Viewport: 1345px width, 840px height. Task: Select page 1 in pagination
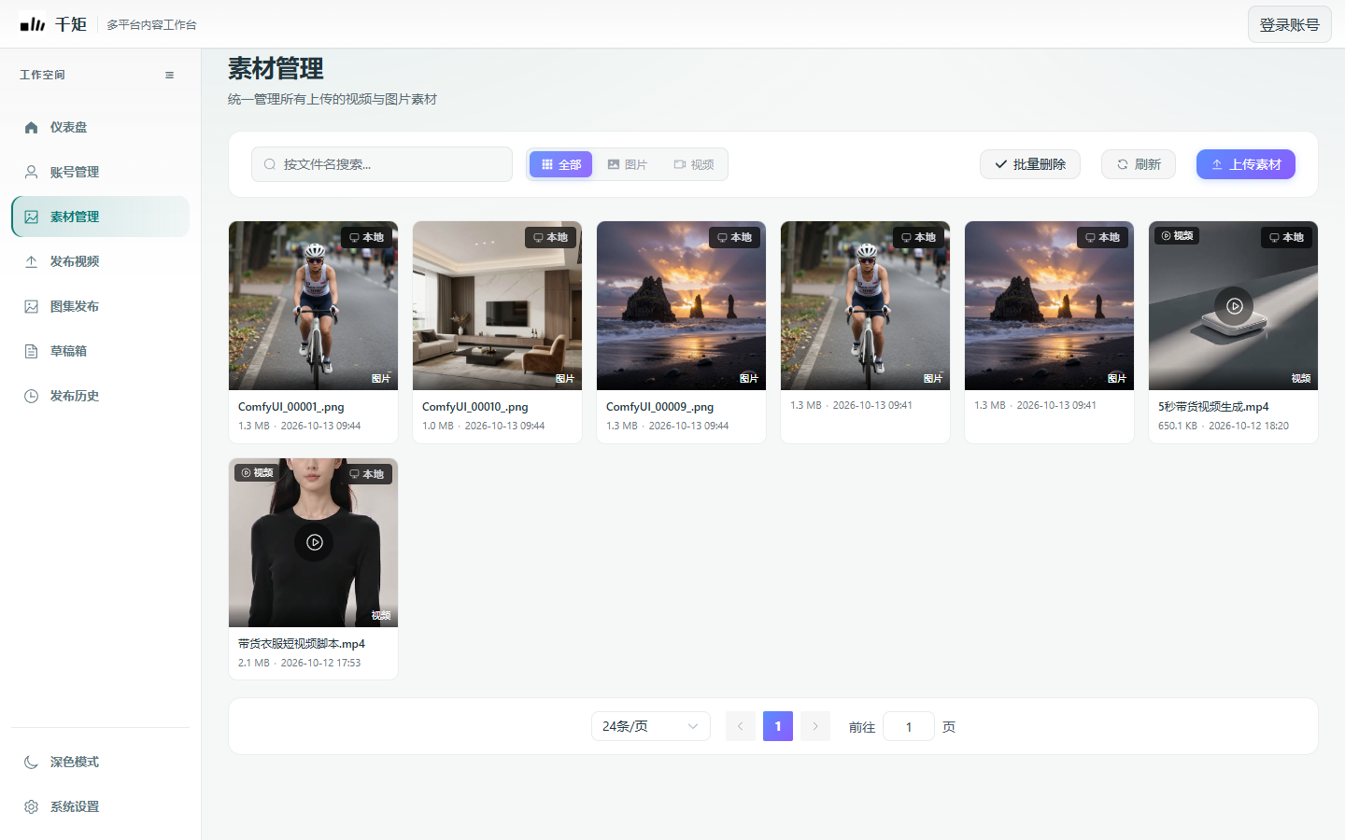click(778, 726)
